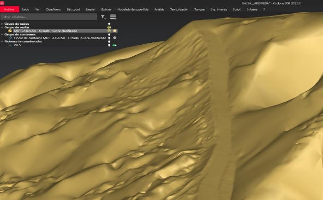The image size is (323, 200).
Task: Open the filter options funnel icon
Action: pos(103,17)
